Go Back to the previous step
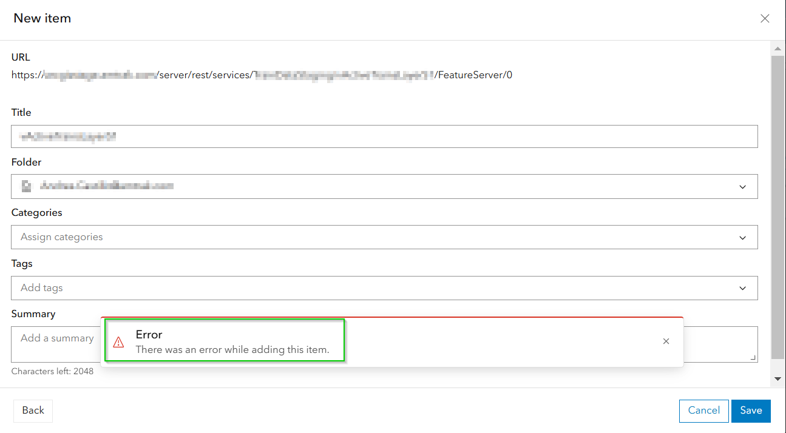This screenshot has width=786, height=433. click(33, 411)
